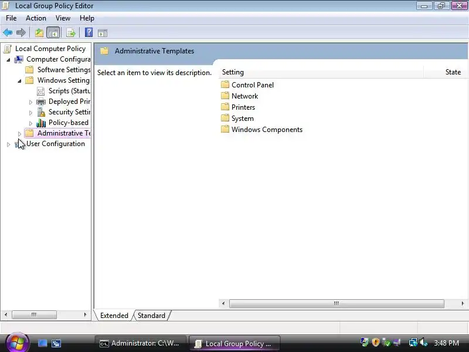
Task: Open the File menu
Action: [x=11, y=18]
